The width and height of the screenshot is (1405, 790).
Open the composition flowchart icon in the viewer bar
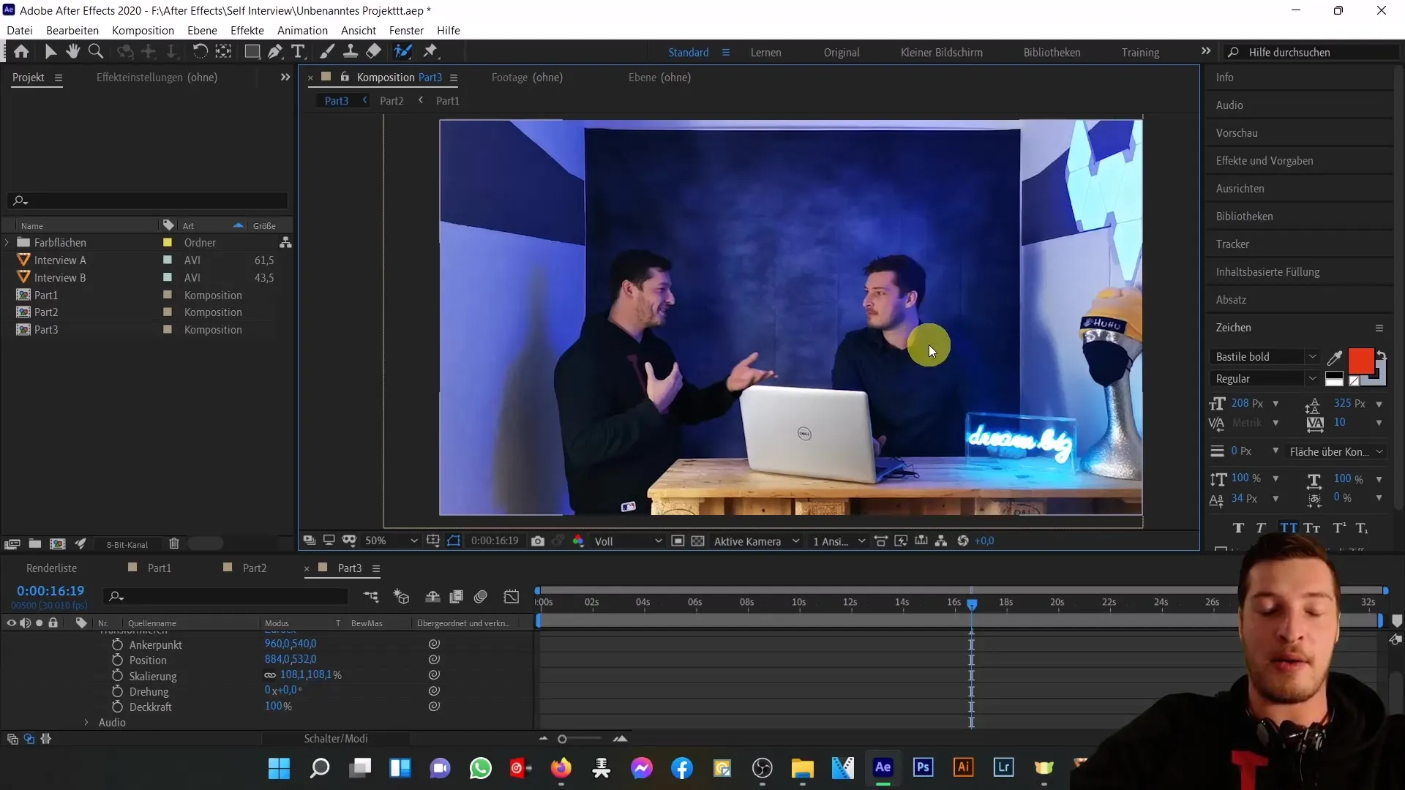(941, 541)
